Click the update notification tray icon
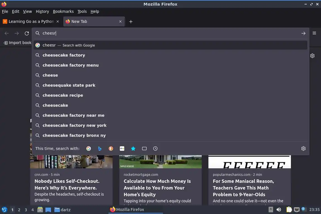Screen dimensions: 321x214 304,209
